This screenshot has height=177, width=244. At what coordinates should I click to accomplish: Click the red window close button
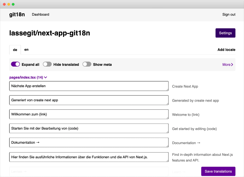point(4,4)
